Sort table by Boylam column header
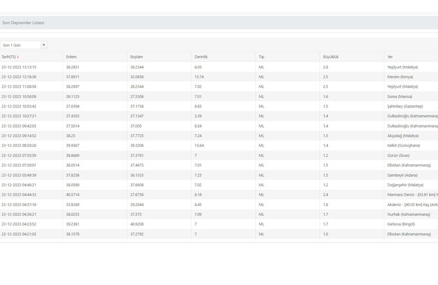 click(136, 57)
